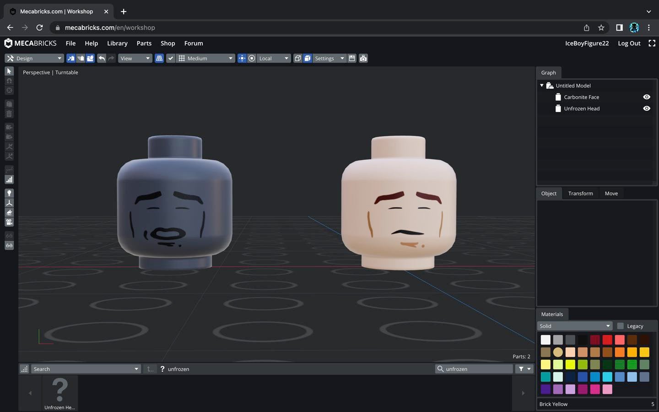
Task: Hide the Carbonite Face part
Action: [646, 97]
